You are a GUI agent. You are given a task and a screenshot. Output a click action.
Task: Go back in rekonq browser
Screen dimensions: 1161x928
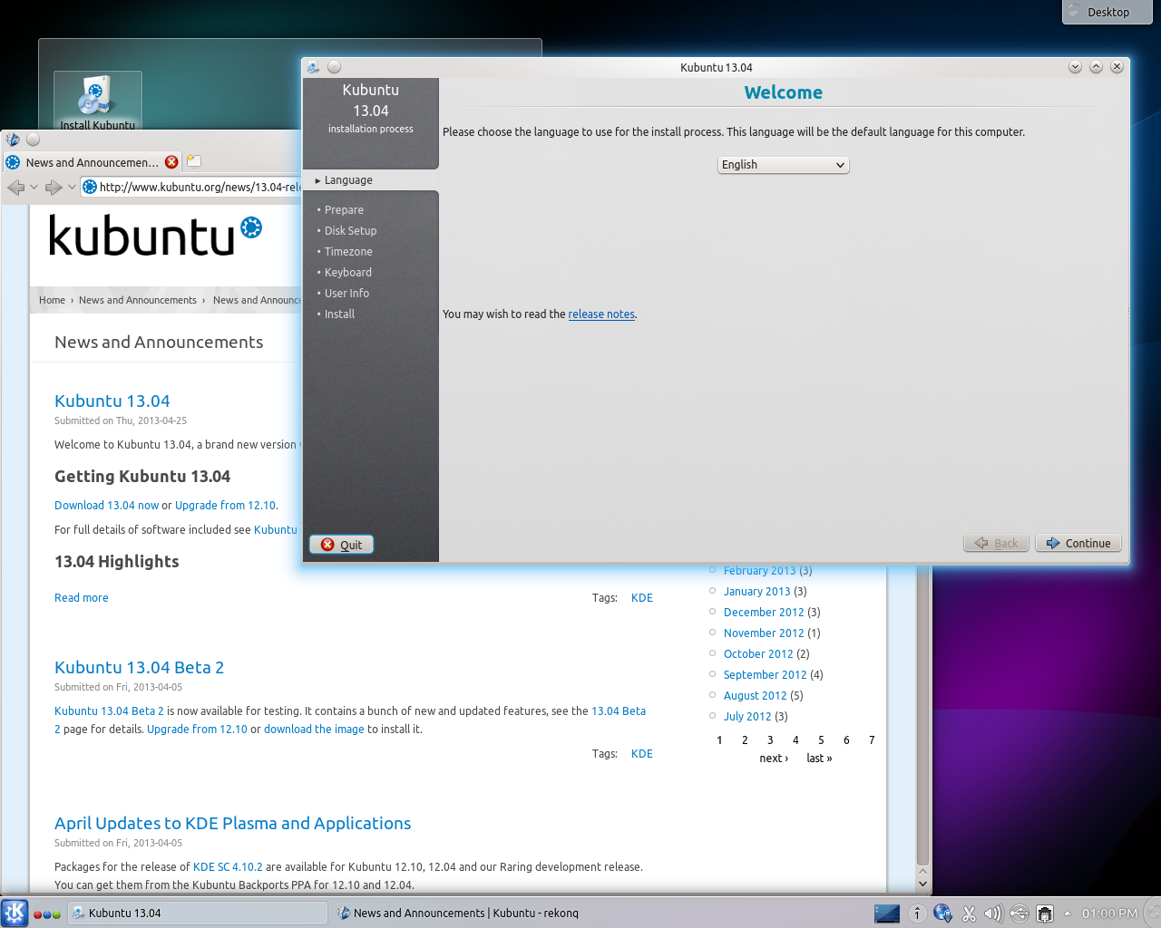pos(15,188)
